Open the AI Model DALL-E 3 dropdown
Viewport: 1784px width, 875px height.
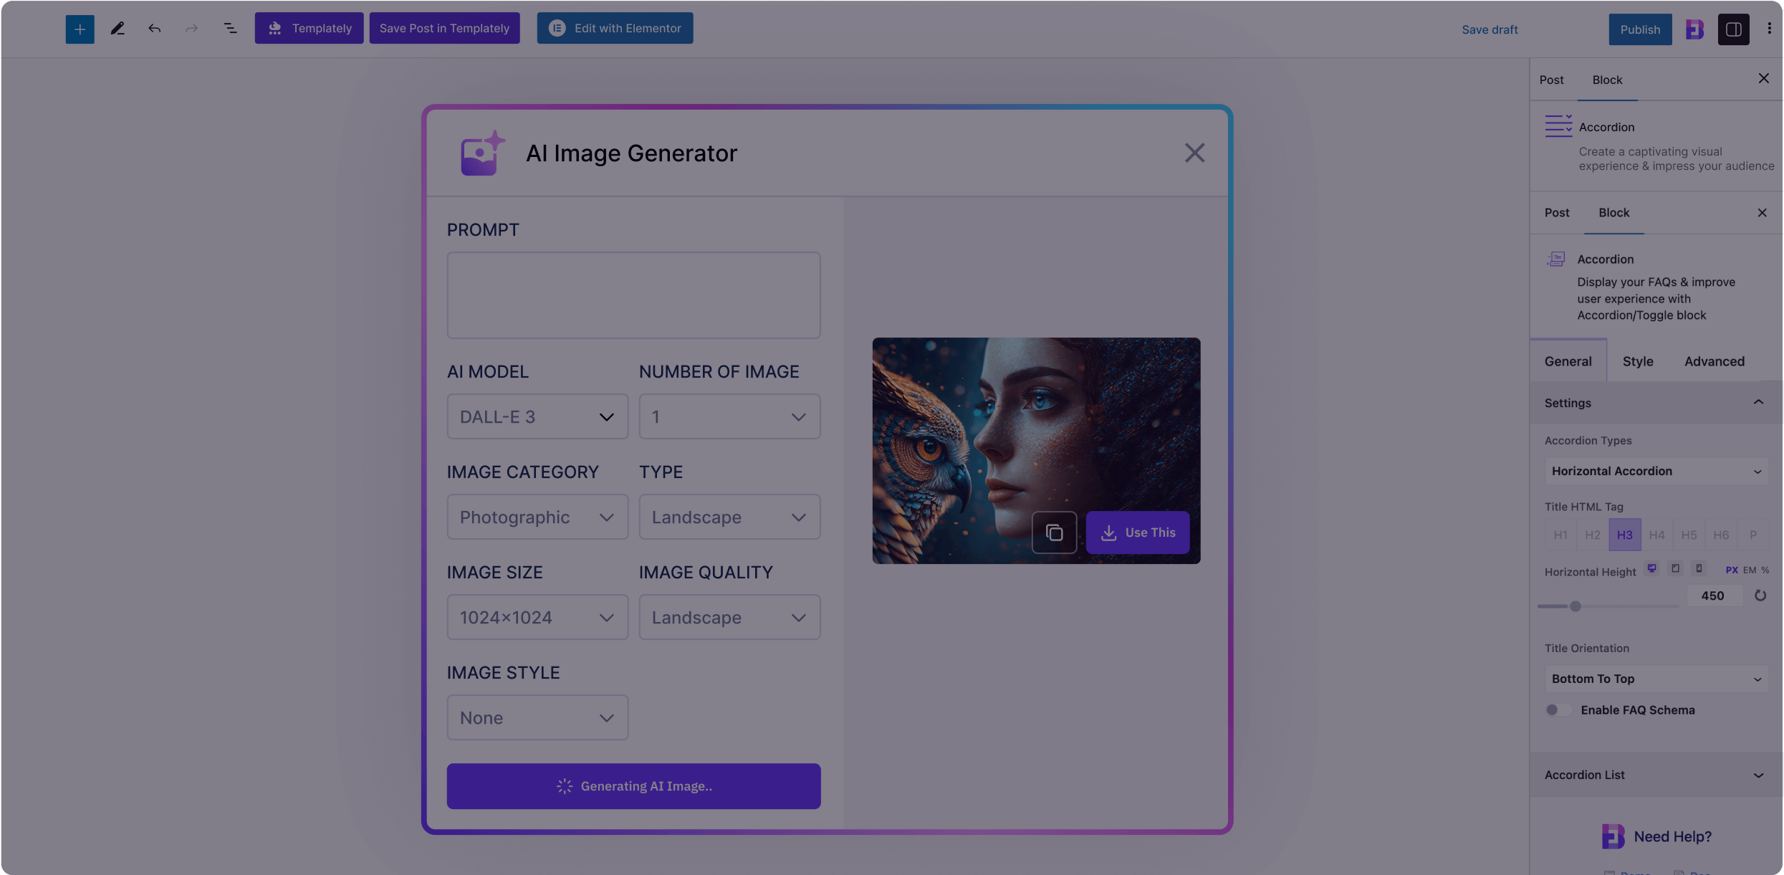537,416
